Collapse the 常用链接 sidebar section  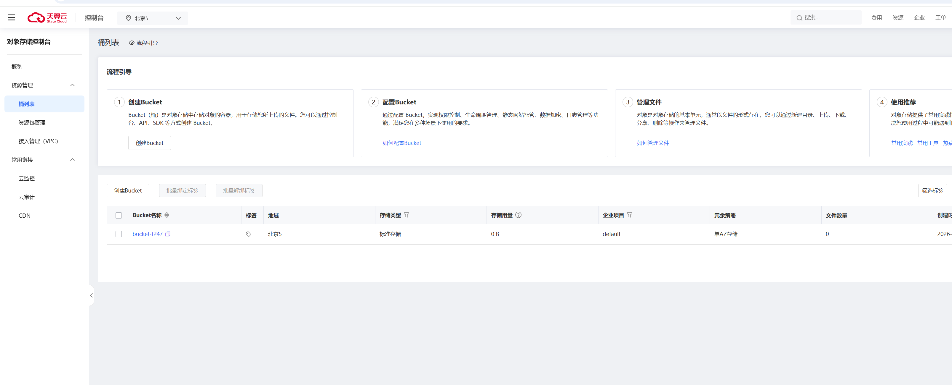[72, 160]
